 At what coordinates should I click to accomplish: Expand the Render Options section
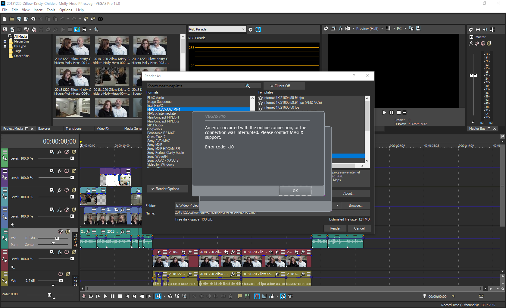click(x=167, y=189)
